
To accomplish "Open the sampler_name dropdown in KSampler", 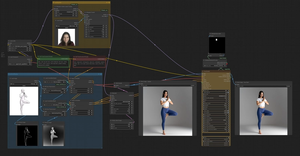I will (121, 109).
